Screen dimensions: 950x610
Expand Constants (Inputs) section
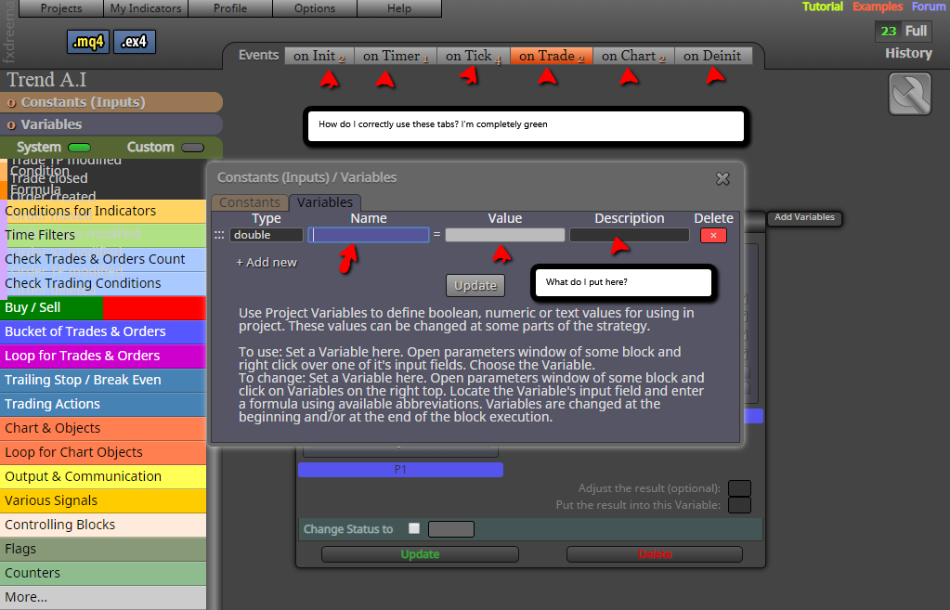pyautogui.click(x=111, y=102)
